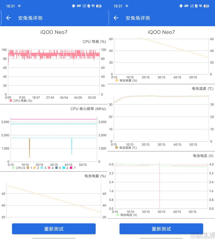Tap the back arrow on the left screen
This screenshot has width=215, height=239.
pos(9,18)
